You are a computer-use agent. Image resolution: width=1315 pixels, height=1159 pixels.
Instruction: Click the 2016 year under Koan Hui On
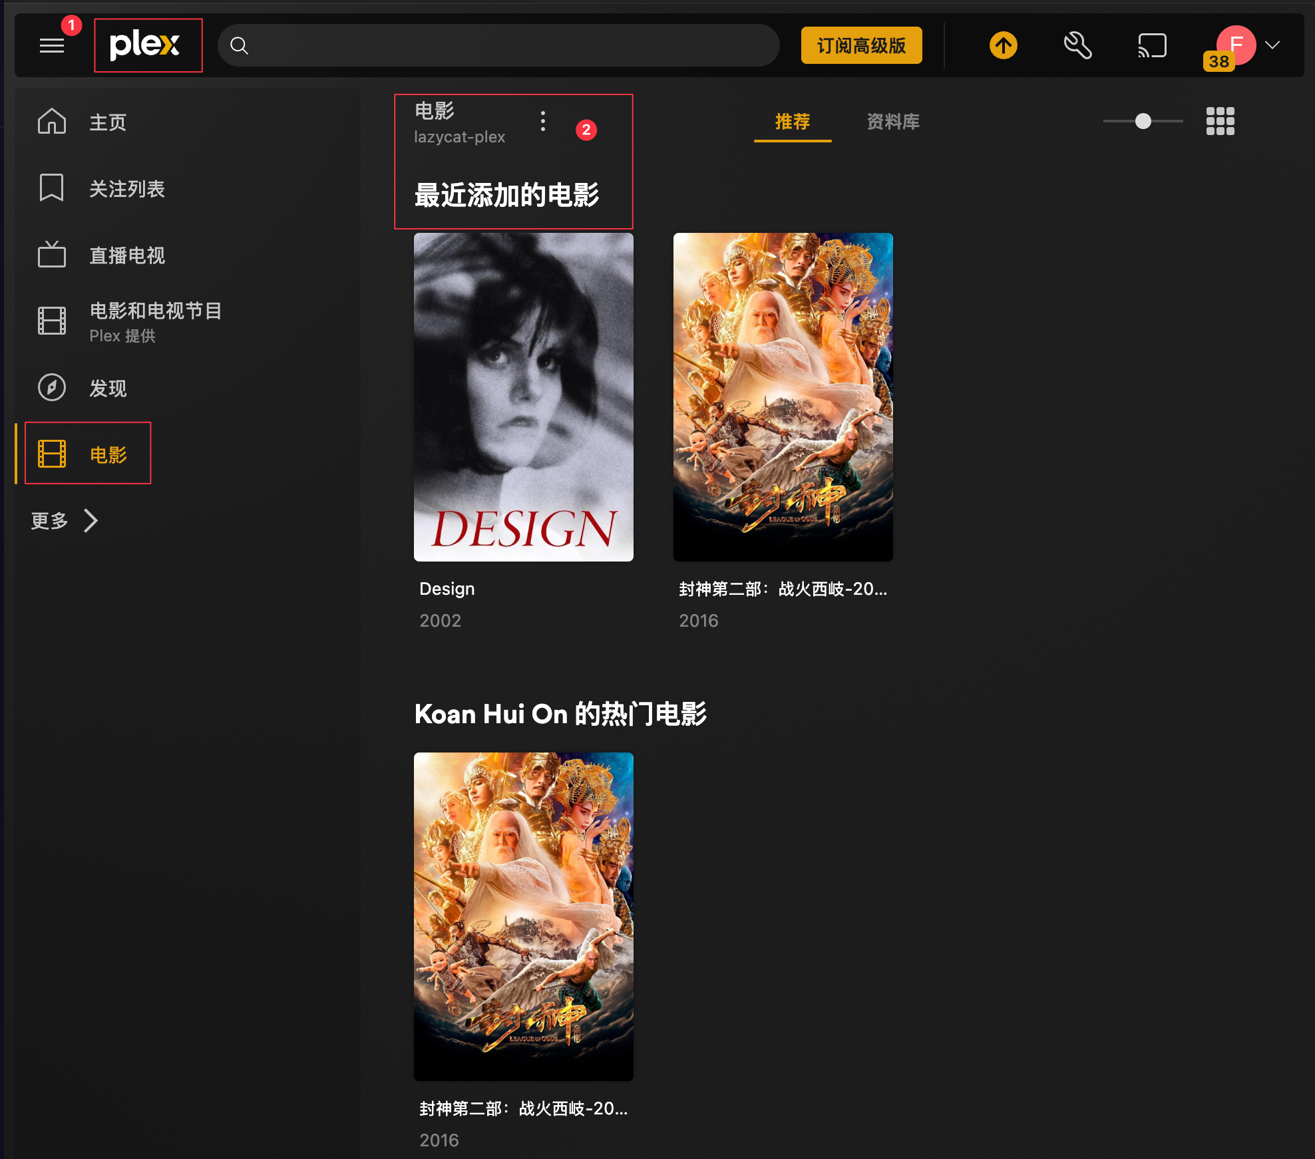439,1140
